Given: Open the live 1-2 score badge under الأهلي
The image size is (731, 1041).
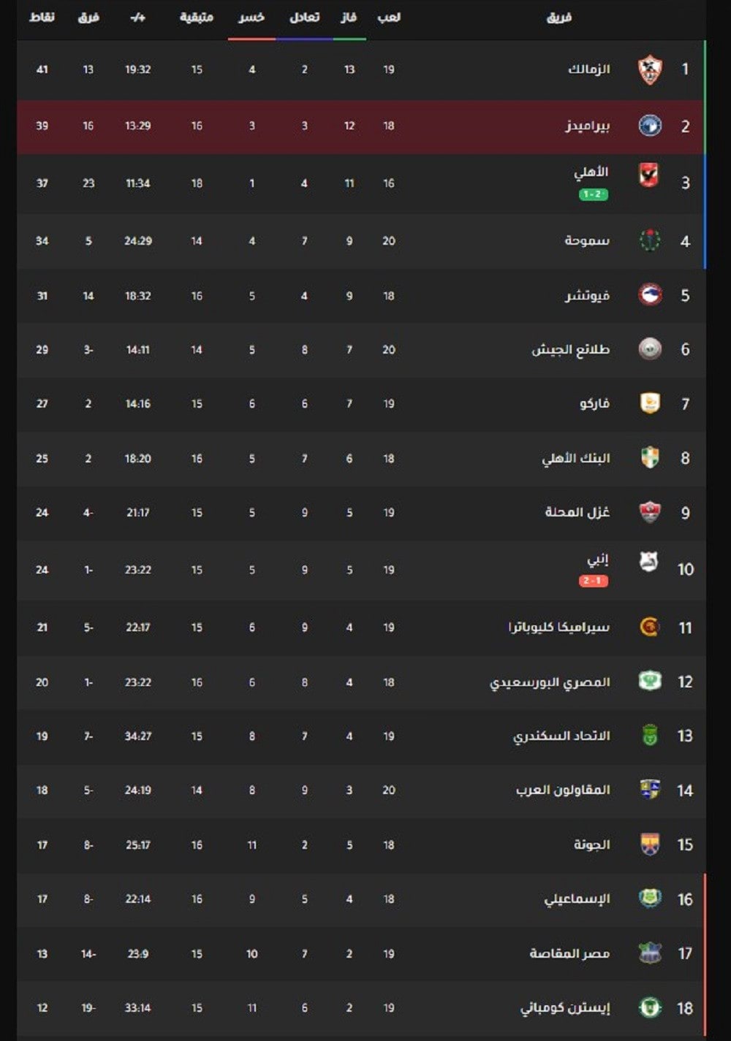Looking at the screenshot, I should pos(594,195).
